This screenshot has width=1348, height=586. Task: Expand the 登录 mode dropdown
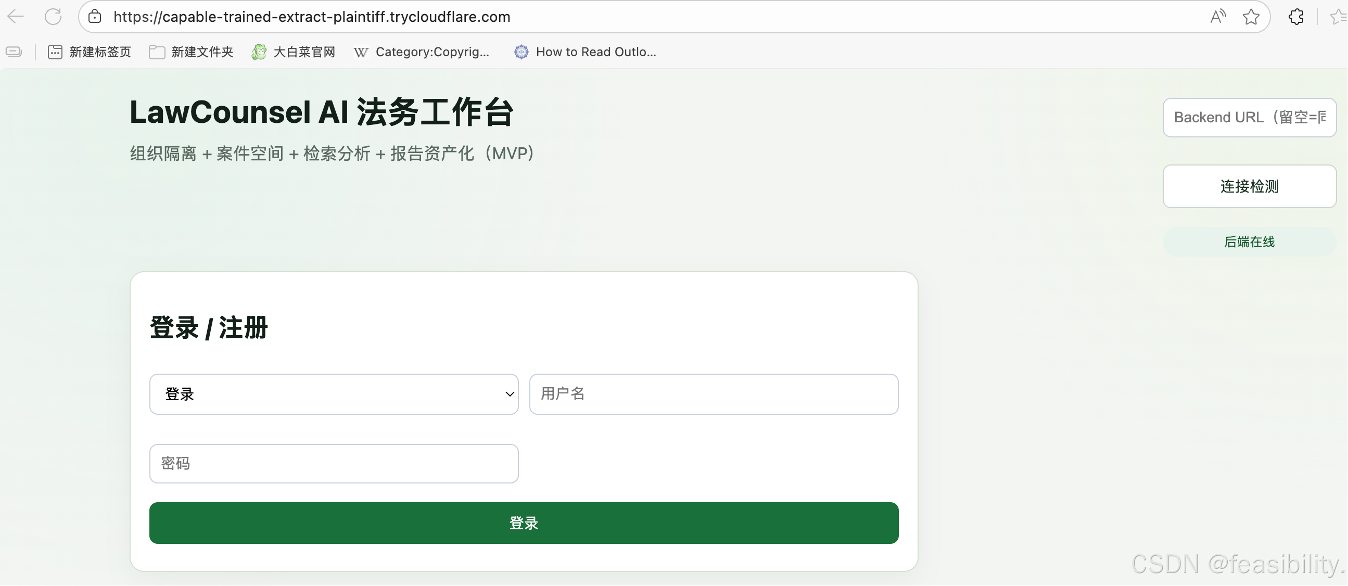(x=333, y=394)
